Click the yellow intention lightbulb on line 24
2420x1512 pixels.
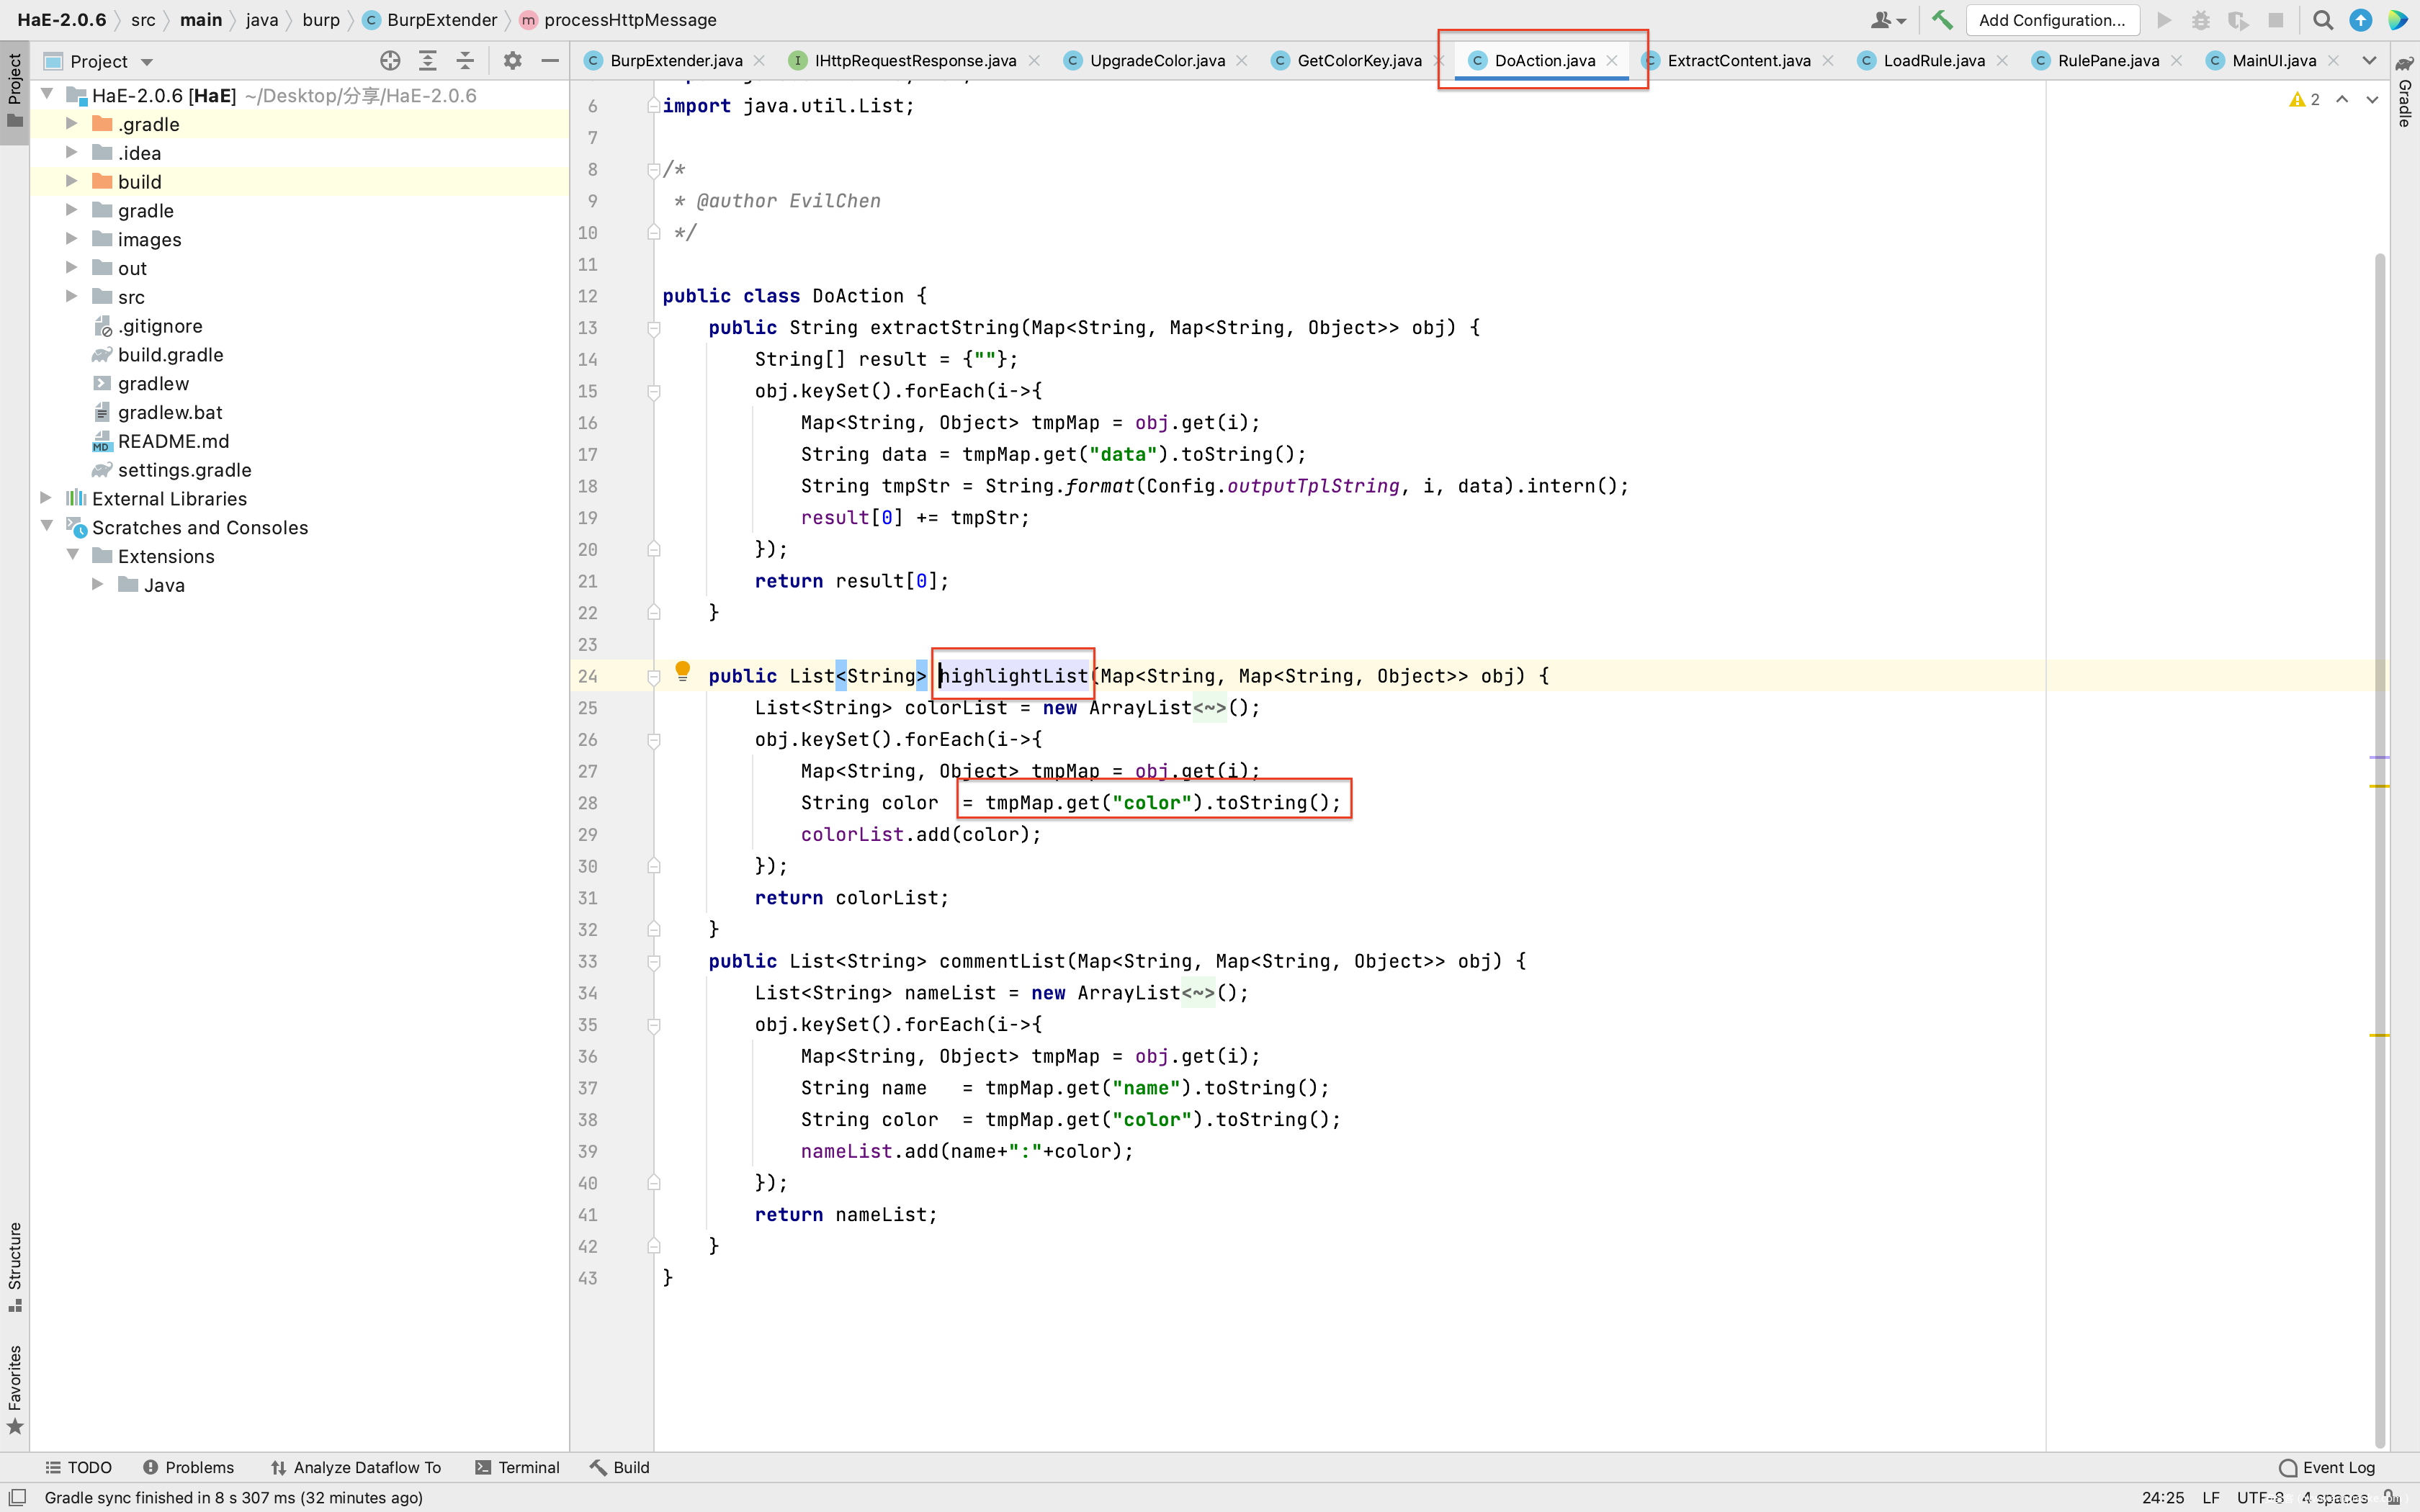coord(683,670)
